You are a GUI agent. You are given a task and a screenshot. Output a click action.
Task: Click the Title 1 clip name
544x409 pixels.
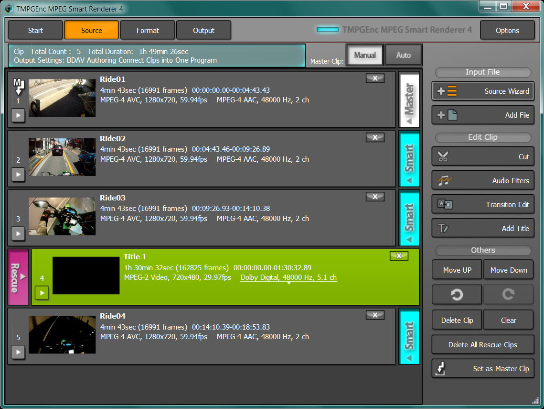tap(135, 257)
